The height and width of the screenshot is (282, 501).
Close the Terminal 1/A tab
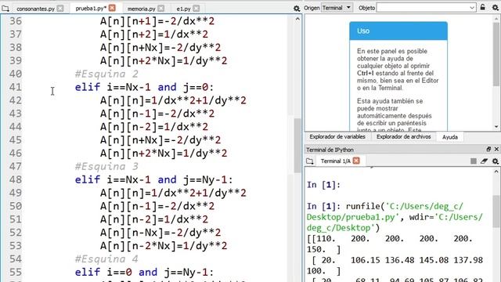pos(356,161)
